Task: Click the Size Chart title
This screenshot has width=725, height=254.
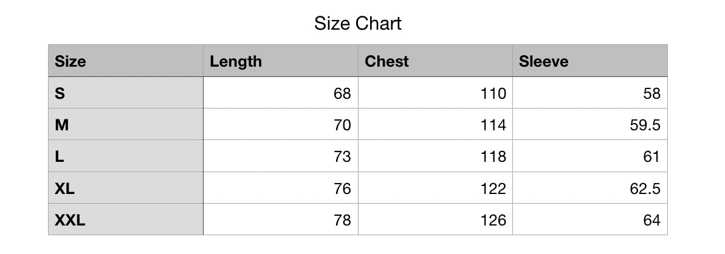Action: (x=357, y=24)
